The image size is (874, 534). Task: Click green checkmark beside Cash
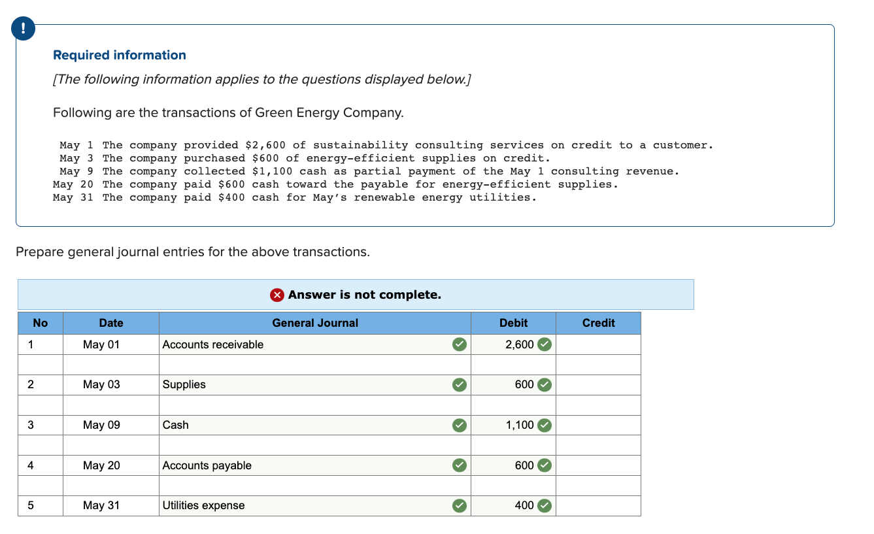[x=460, y=426]
